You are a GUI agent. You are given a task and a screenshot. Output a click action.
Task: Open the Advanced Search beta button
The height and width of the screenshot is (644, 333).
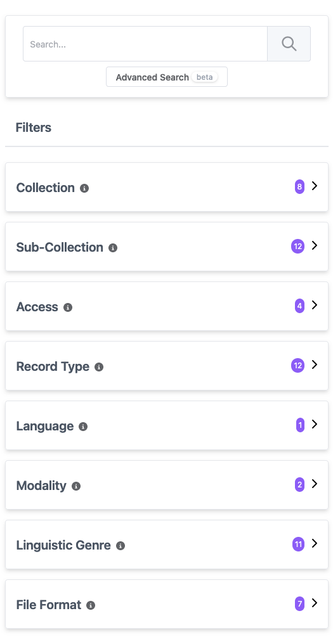coord(166,77)
